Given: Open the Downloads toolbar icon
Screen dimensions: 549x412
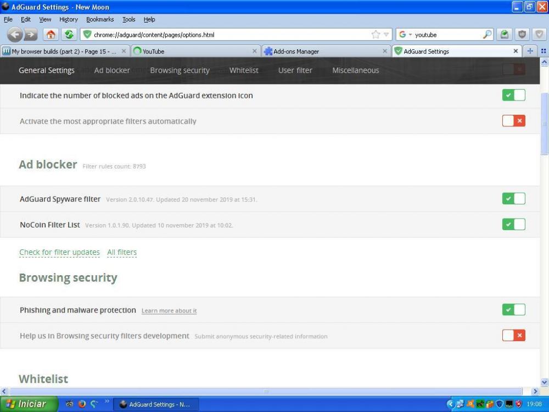Looking at the screenshot, I should pos(504,34).
